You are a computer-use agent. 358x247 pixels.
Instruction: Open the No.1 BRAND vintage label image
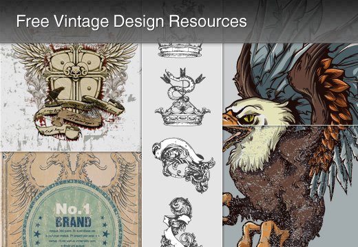tap(71, 200)
